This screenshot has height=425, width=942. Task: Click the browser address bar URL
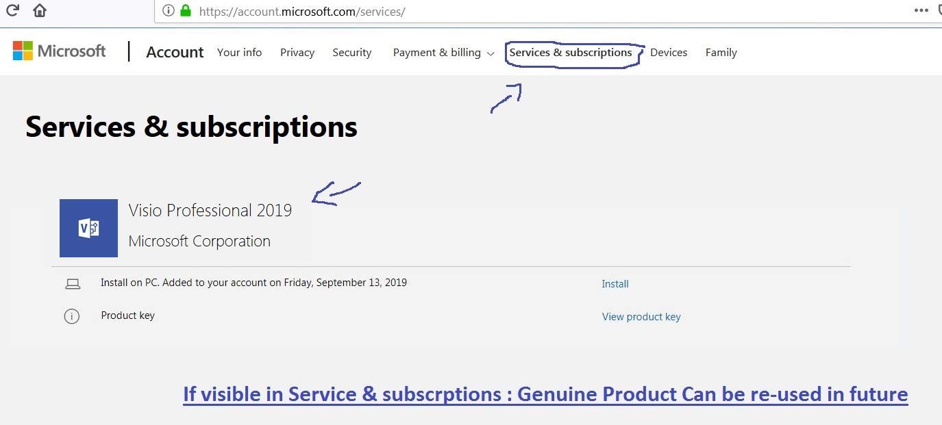302,12
